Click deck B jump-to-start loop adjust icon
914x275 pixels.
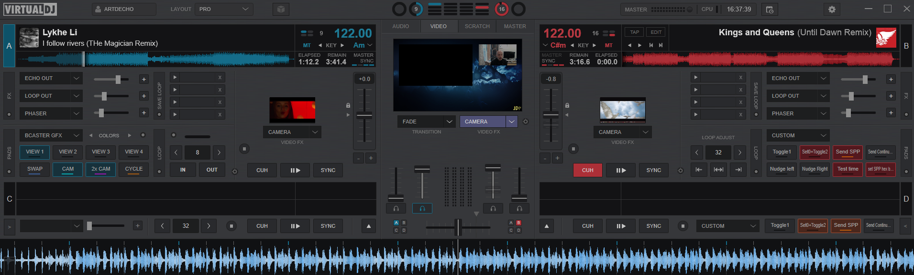tap(699, 170)
